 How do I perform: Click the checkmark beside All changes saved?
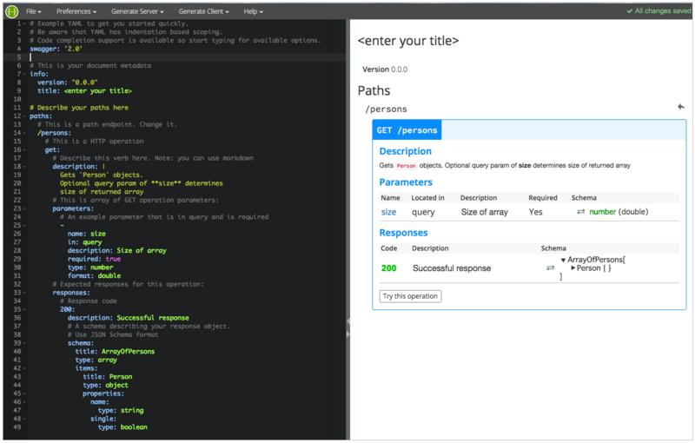click(x=629, y=11)
